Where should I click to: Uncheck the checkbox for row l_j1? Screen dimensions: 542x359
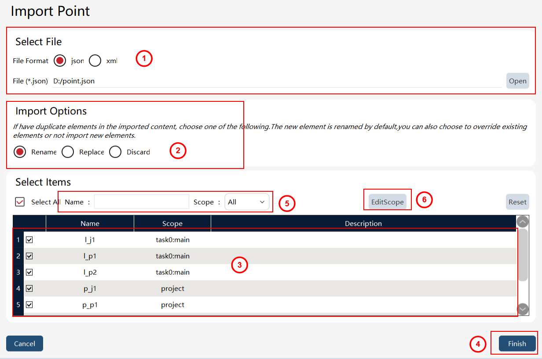click(x=29, y=240)
